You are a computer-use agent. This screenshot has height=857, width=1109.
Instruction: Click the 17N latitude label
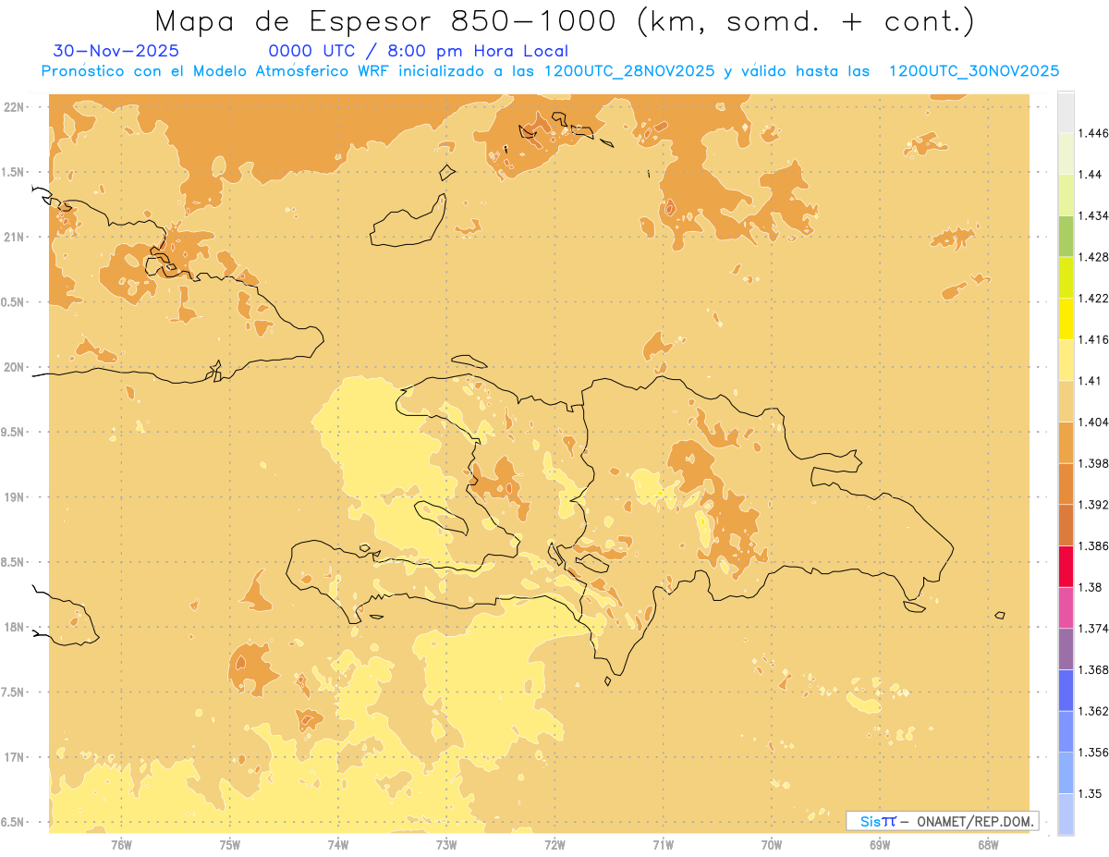(x=14, y=757)
